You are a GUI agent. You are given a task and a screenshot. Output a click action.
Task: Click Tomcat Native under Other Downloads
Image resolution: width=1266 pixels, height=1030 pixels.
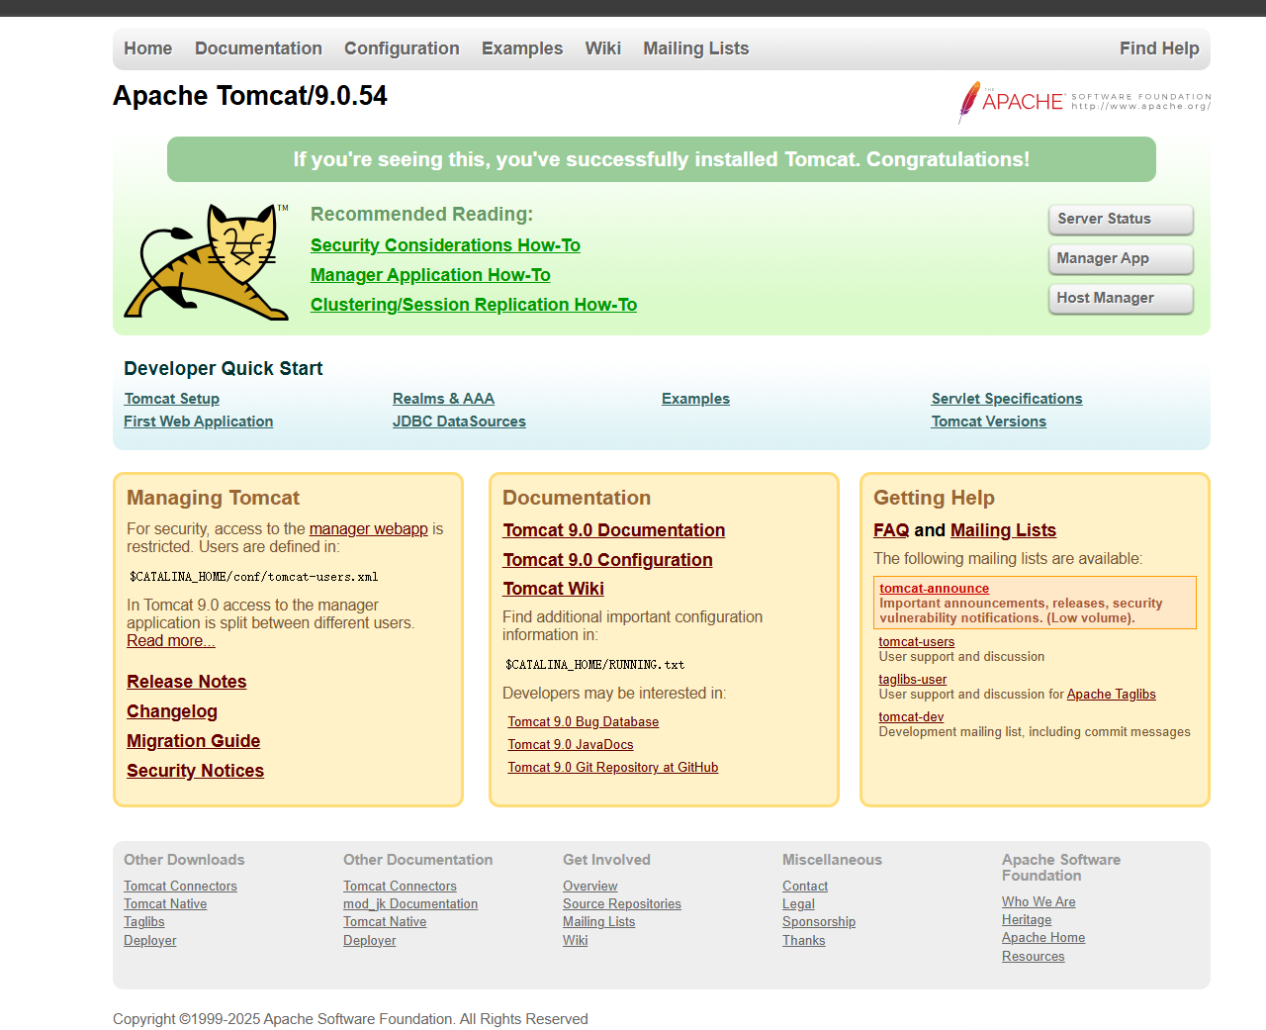coord(165,904)
